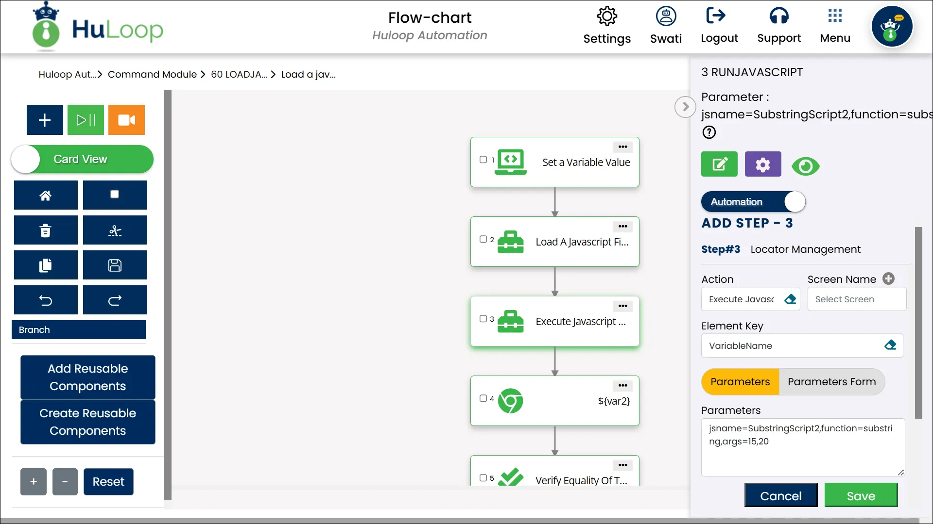The height and width of the screenshot is (524, 933).
Task: Check the box for step 3
Action: point(483,319)
